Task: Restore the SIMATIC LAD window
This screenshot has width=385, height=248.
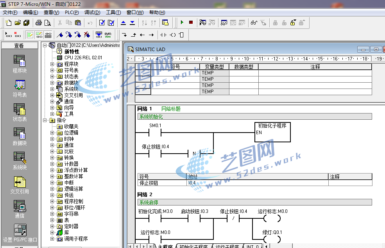Action: pyautogui.click(x=376, y=50)
